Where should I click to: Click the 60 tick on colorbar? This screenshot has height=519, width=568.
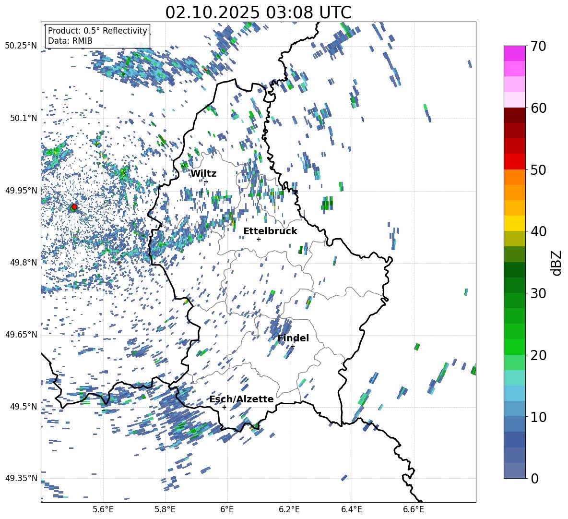coord(538,108)
